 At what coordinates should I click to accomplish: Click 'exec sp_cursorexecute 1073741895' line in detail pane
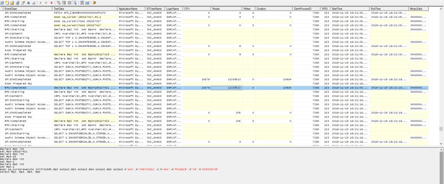point(110,169)
